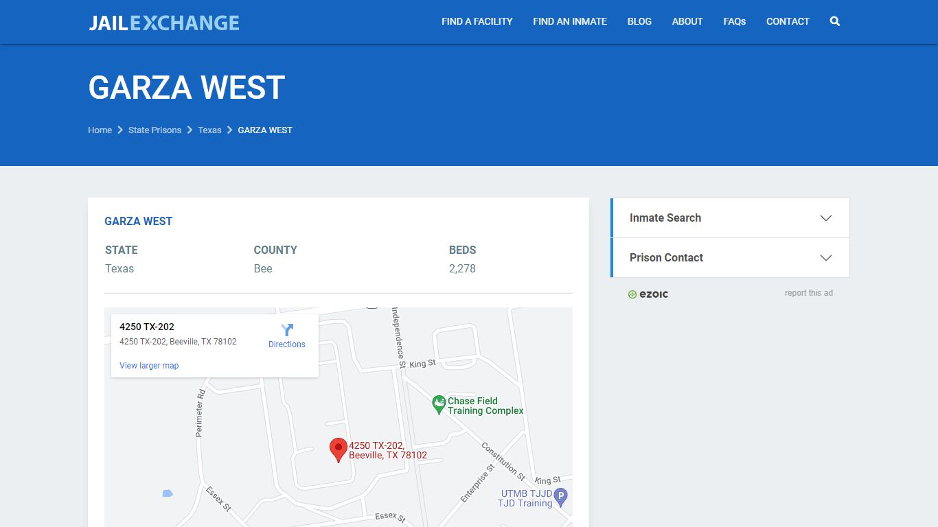The width and height of the screenshot is (938, 527).
Task: Expand the Inmate Search panel
Action: click(x=730, y=218)
